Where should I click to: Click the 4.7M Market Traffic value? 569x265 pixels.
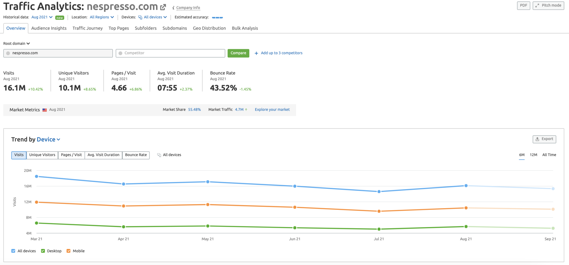239,110
